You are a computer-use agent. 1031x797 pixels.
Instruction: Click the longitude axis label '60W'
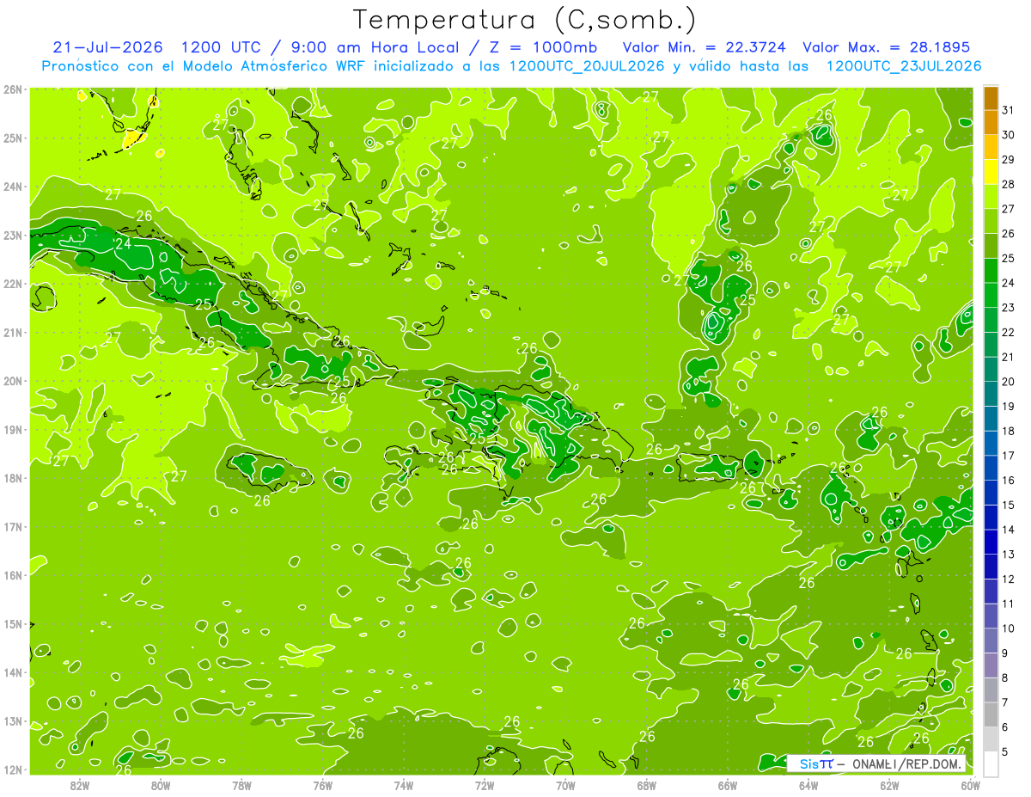[970, 785]
